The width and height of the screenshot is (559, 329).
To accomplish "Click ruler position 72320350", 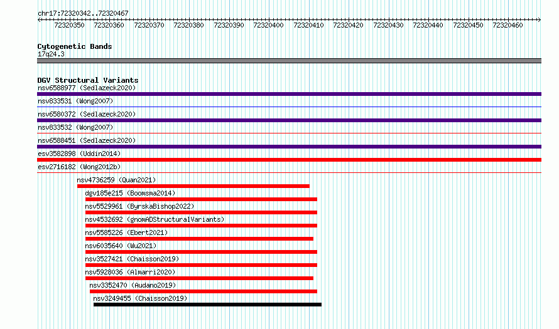I will pyautogui.click(x=70, y=25).
